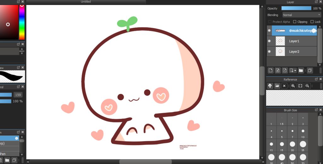
Task: Float the color picker panel
Action: 19,2
